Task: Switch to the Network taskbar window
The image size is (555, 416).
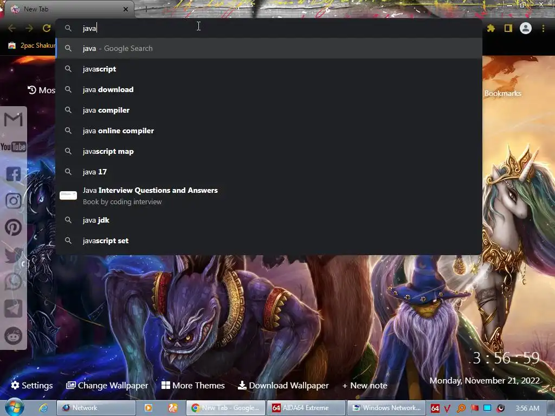Action: tap(96, 408)
